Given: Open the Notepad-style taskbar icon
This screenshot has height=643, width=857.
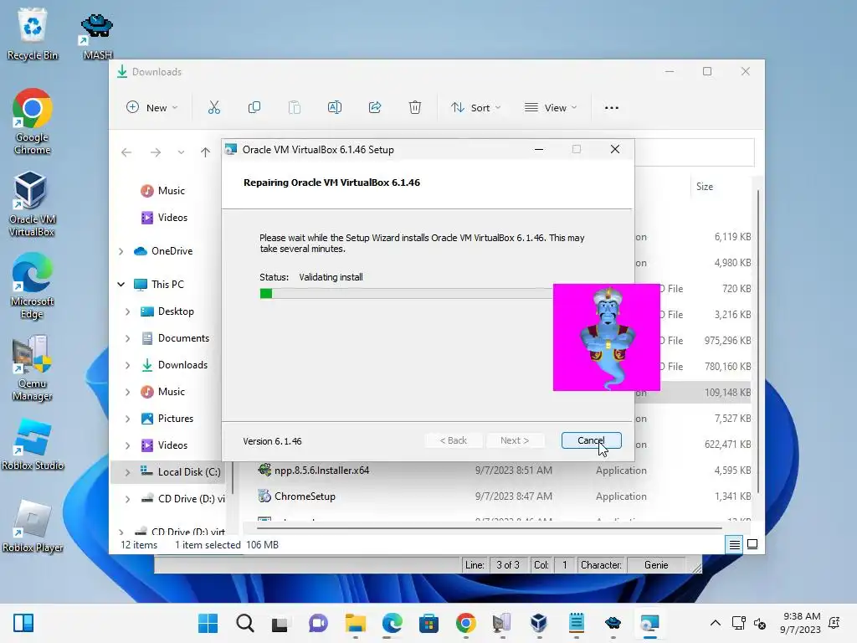Looking at the screenshot, I should [x=576, y=623].
